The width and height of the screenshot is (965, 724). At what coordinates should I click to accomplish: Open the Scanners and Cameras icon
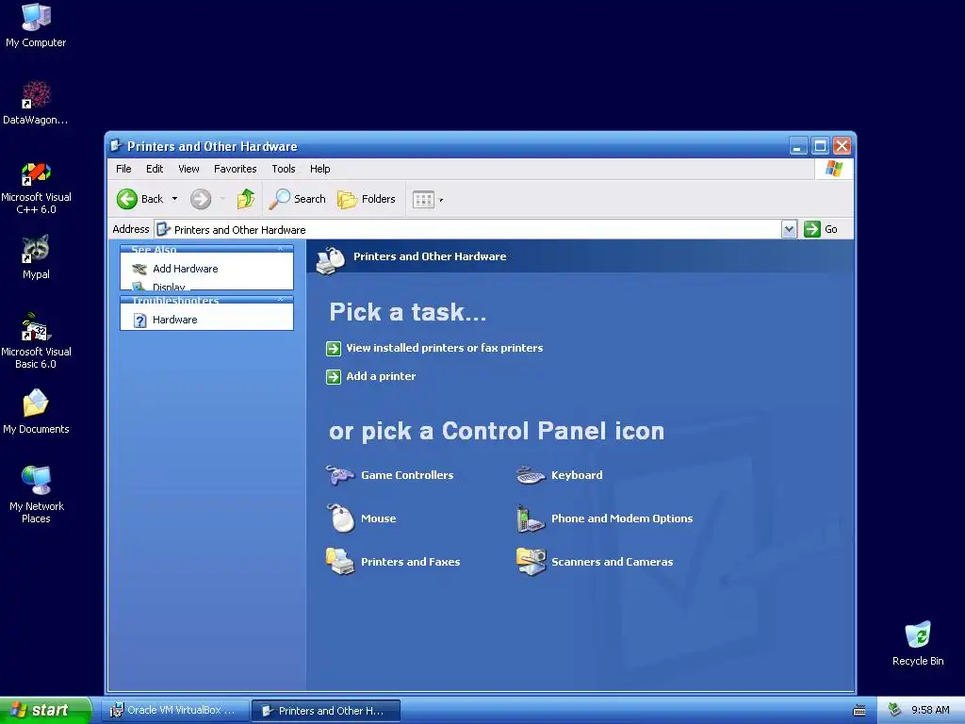coord(531,562)
